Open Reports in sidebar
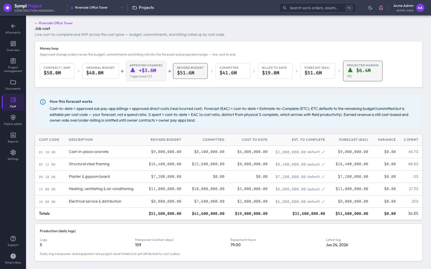 pyautogui.click(x=13, y=138)
